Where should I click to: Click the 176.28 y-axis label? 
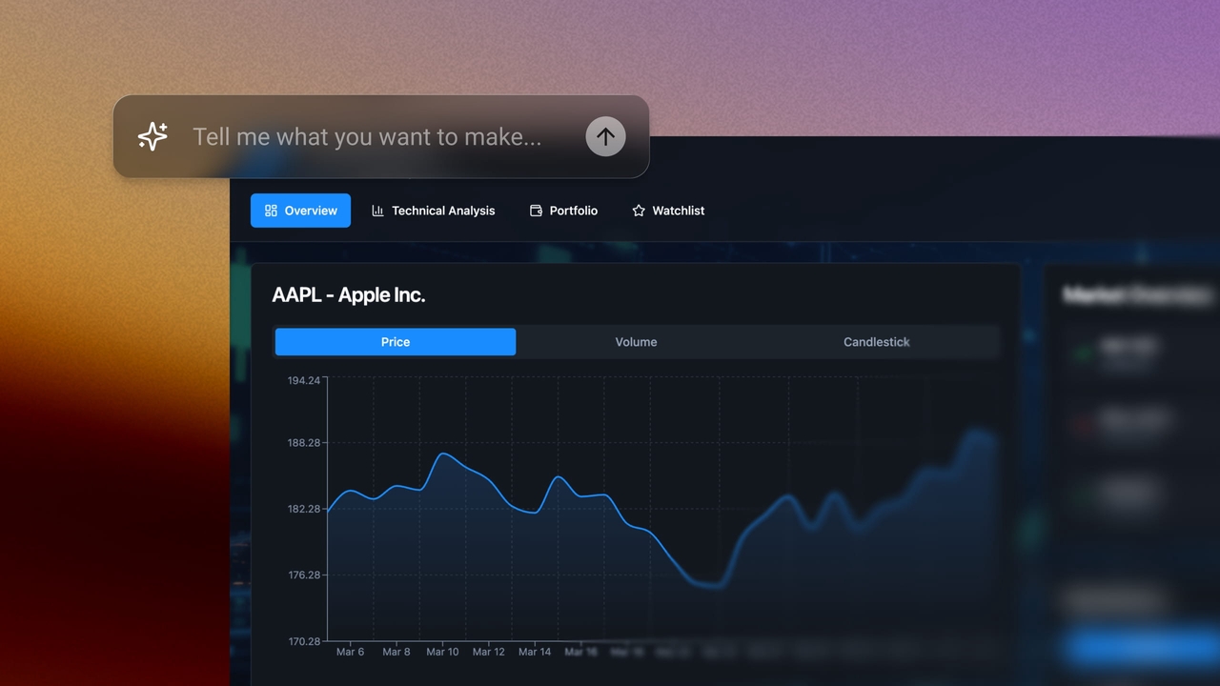click(x=304, y=575)
